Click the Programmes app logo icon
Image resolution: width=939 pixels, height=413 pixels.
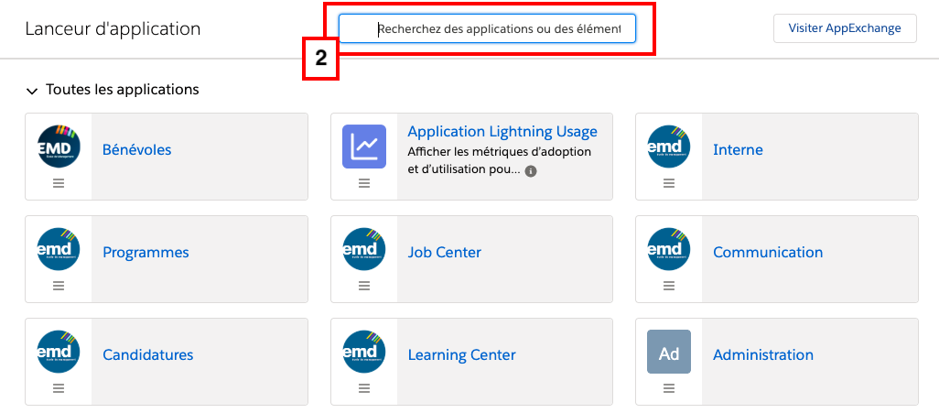[59, 249]
